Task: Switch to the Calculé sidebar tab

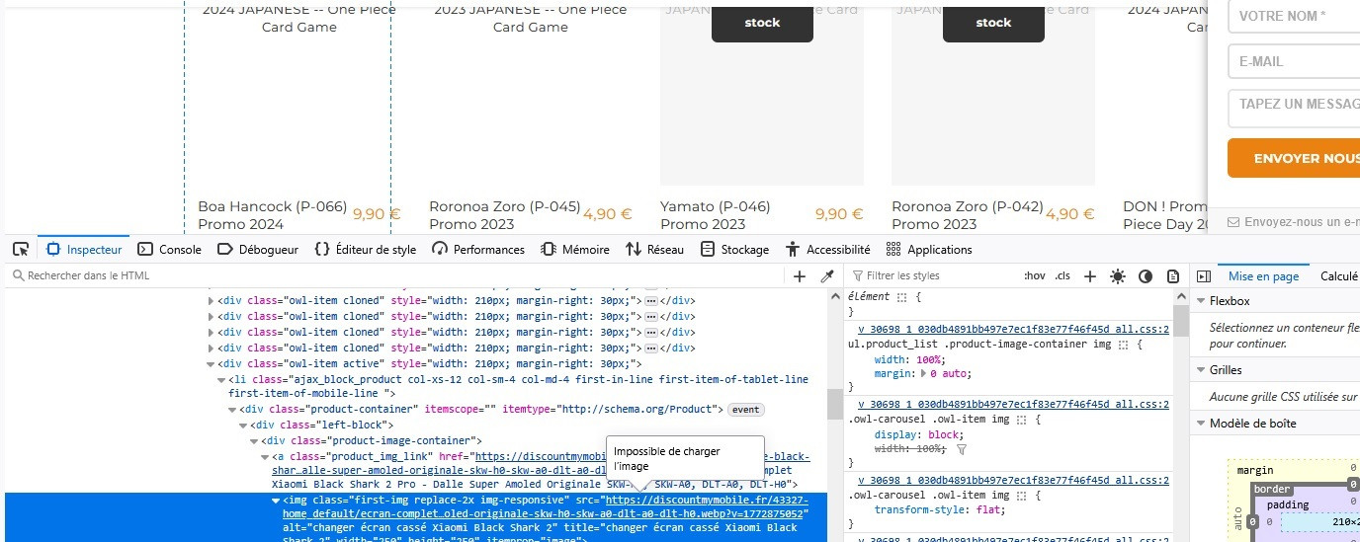Action: [1338, 276]
